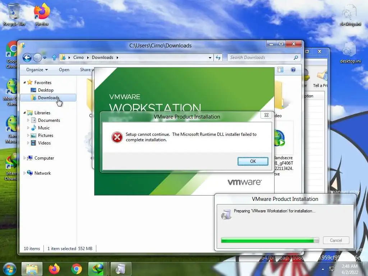Collapse the Favorites group

tap(24, 82)
